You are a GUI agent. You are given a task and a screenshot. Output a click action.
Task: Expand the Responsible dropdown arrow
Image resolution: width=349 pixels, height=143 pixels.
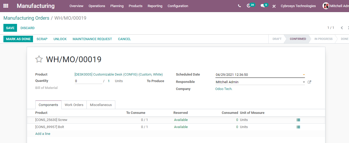[304, 82]
